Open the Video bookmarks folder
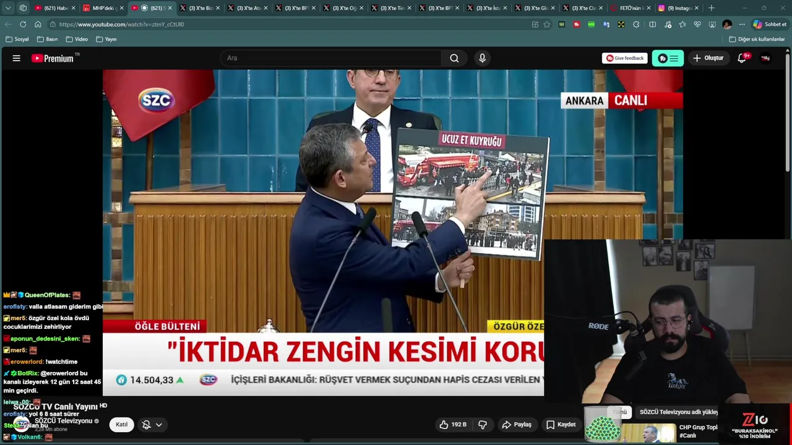The height and width of the screenshot is (445, 792). coord(77,39)
